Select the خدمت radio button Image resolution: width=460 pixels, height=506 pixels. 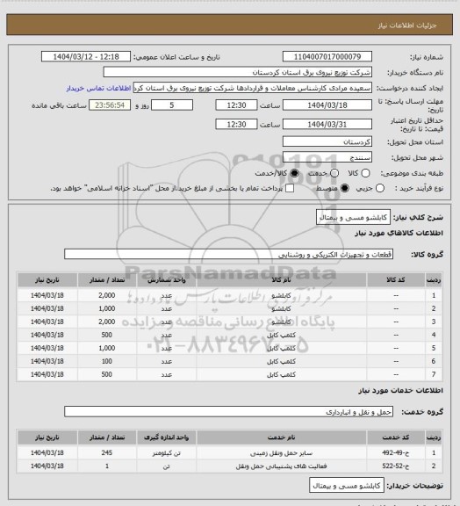point(334,173)
